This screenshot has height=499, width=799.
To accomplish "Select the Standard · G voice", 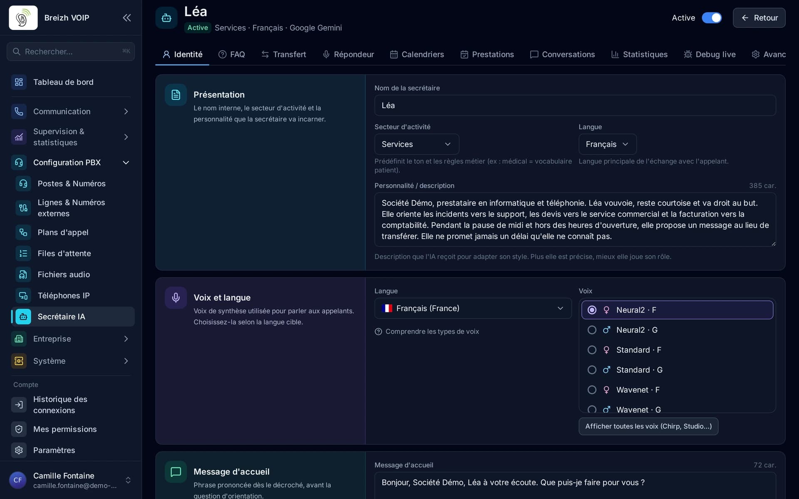I will tap(677, 370).
